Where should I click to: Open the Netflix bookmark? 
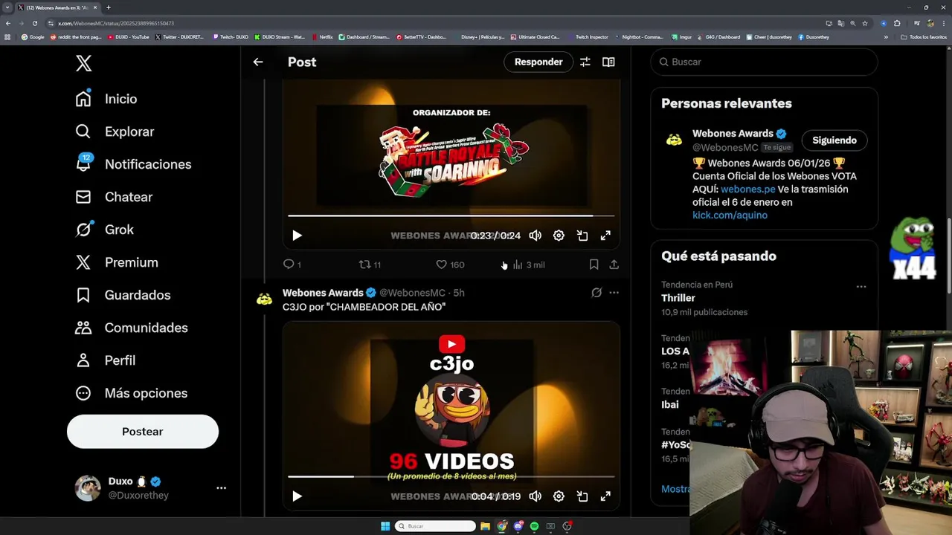(x=323, y=36)
